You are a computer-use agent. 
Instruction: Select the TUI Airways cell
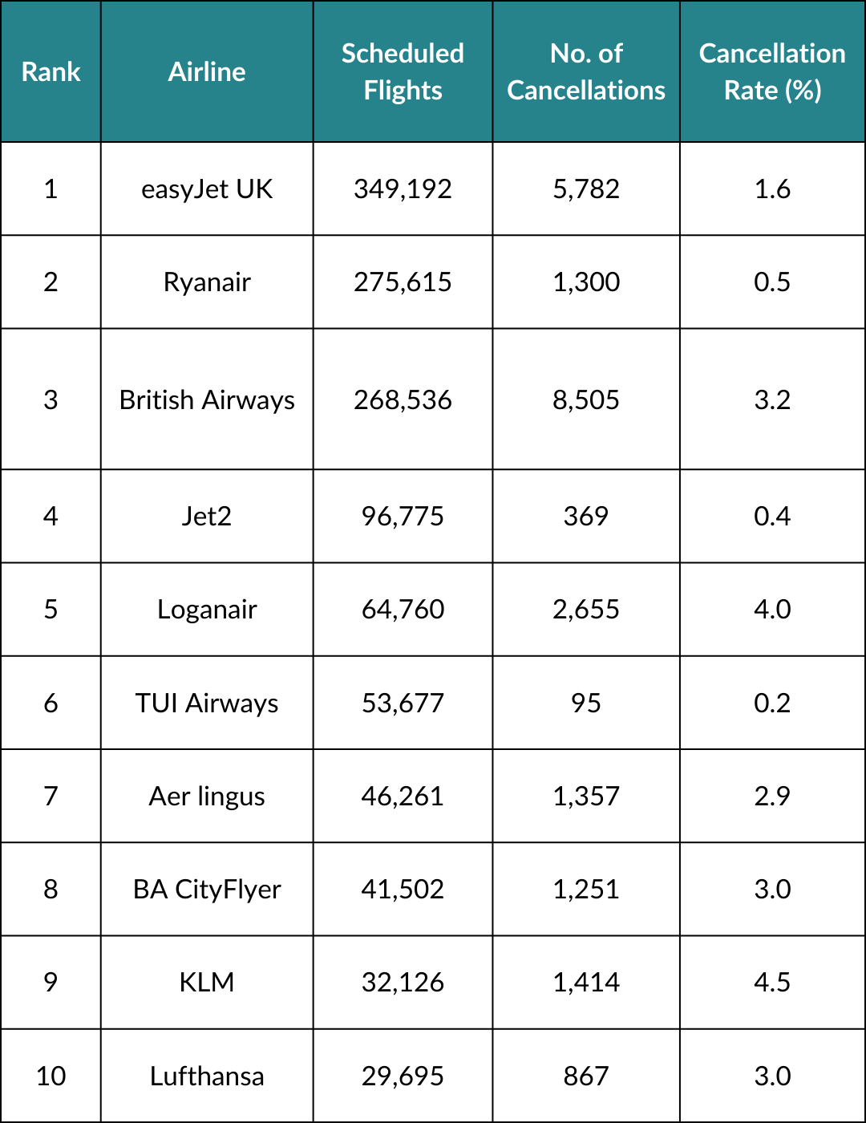coord(207,703)
